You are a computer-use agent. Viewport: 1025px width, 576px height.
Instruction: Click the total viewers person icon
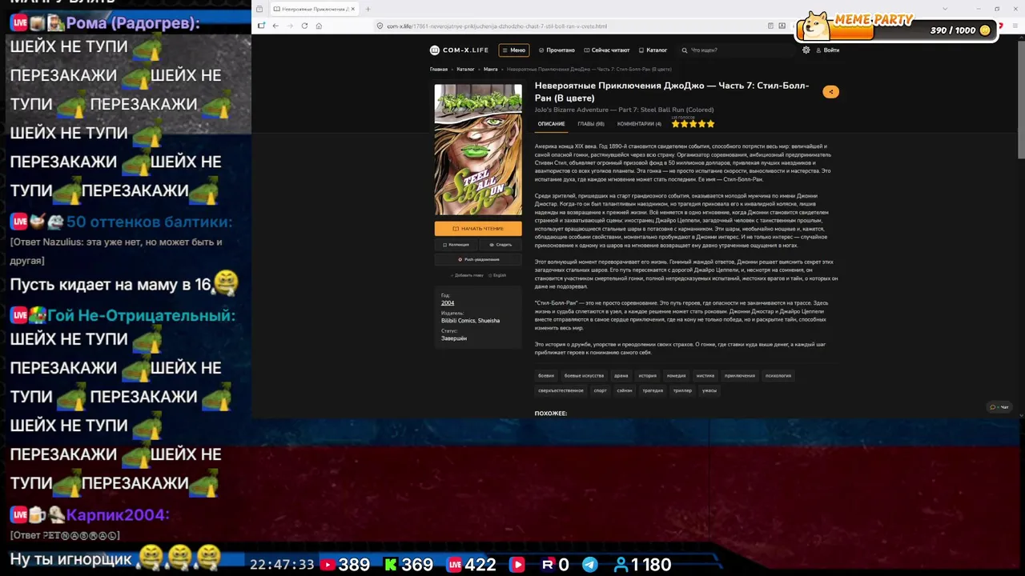[x=620, y=565]
